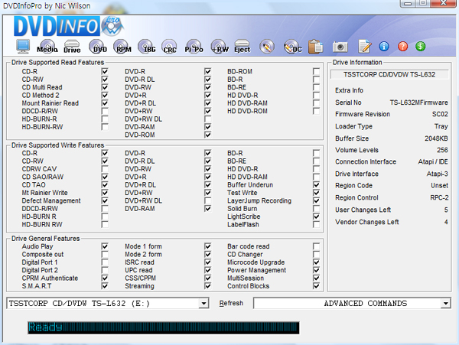This screenshot has width=459, height=345.
Task: Open the DVD disc toolbar icon
Action: click(98, 47)
